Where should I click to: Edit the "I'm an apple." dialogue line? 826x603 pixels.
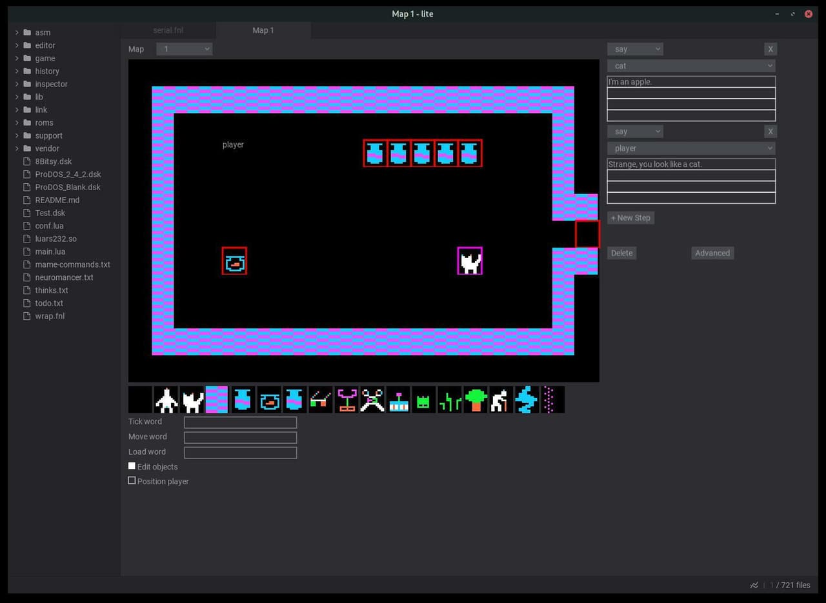pos(691,82)
